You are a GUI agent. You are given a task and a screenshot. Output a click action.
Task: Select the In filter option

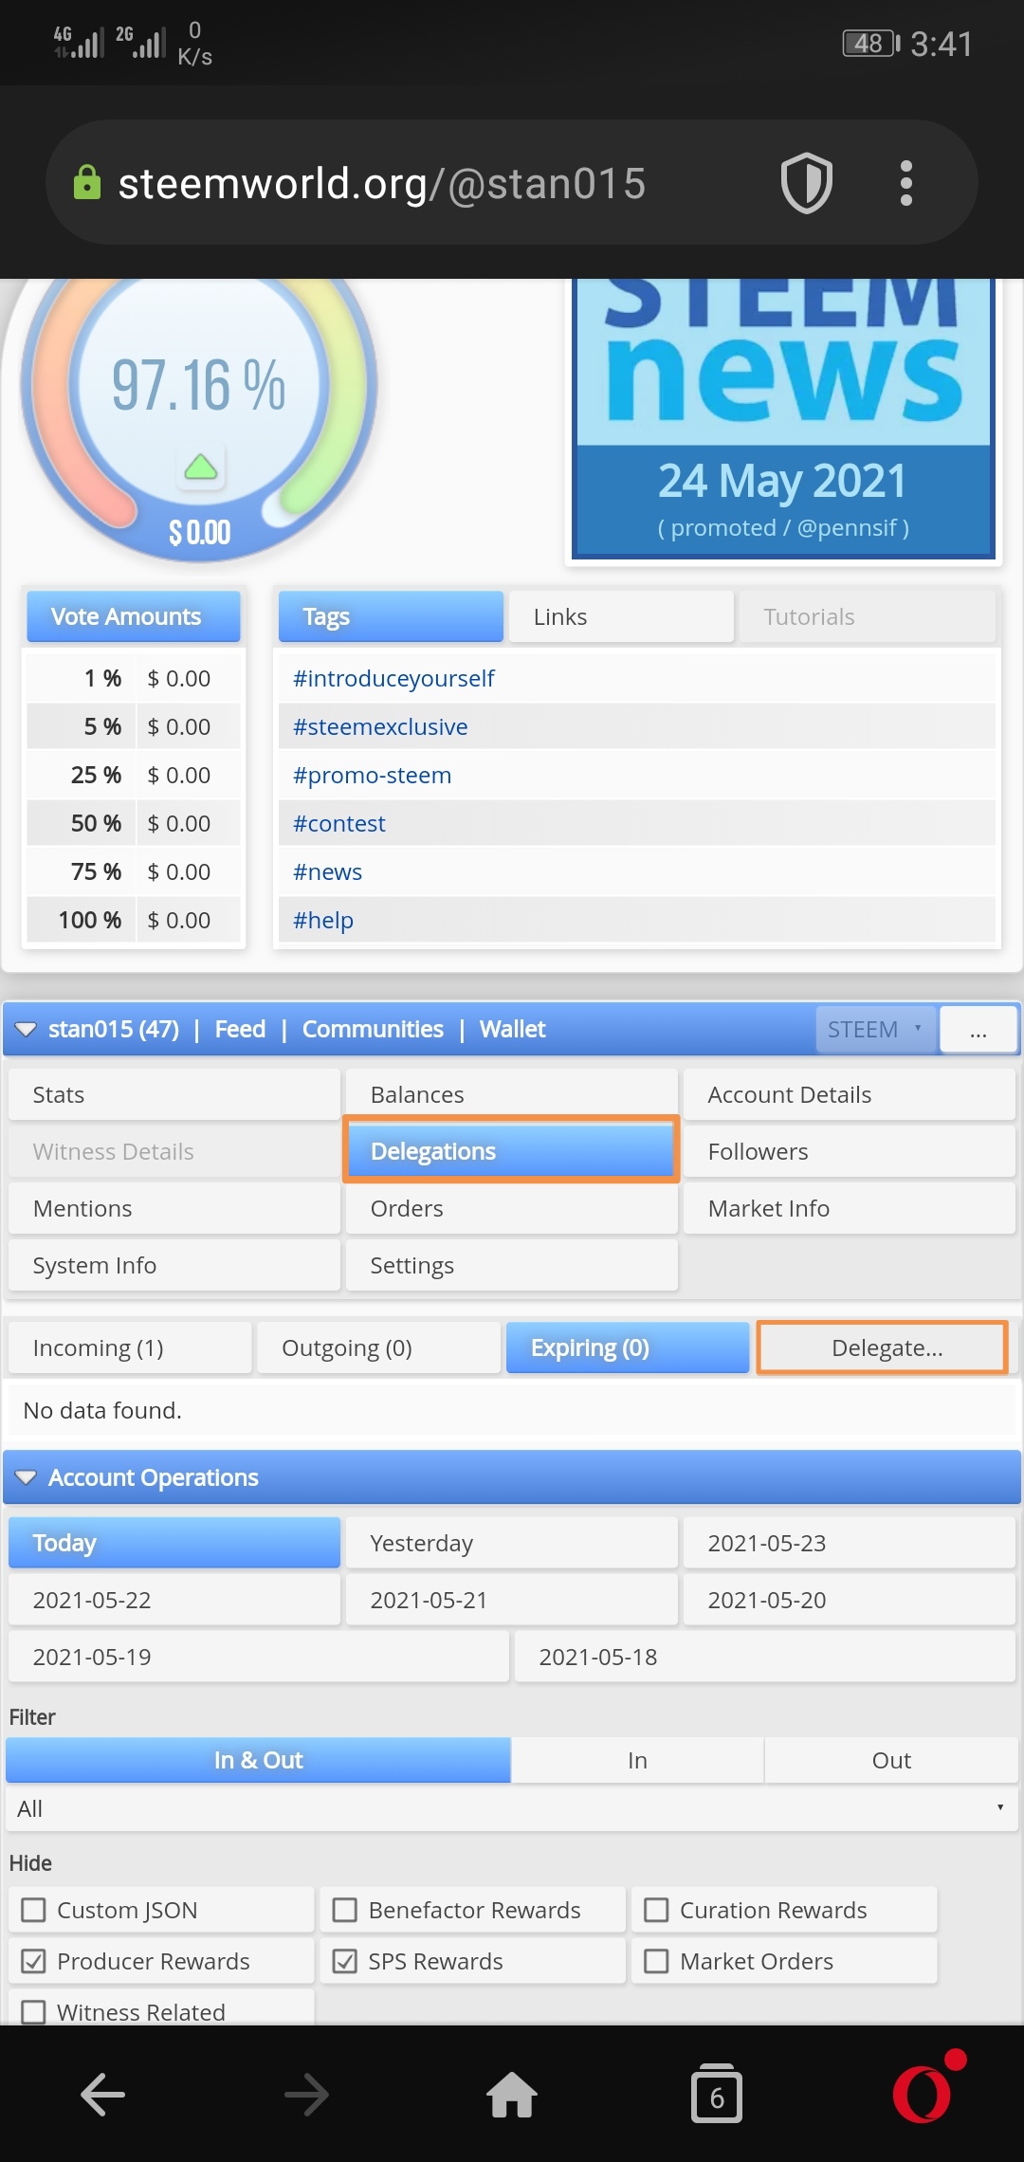tap(637, 1760)
